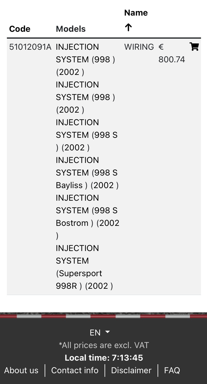Open the EN language dropdown

pos(100,332)
